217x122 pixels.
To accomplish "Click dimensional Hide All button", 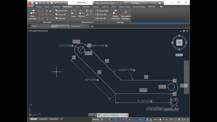I will click(101, 18).
